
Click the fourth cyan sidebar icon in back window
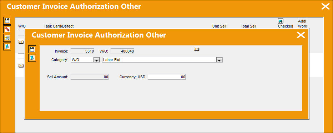click(x=7, y=46)
